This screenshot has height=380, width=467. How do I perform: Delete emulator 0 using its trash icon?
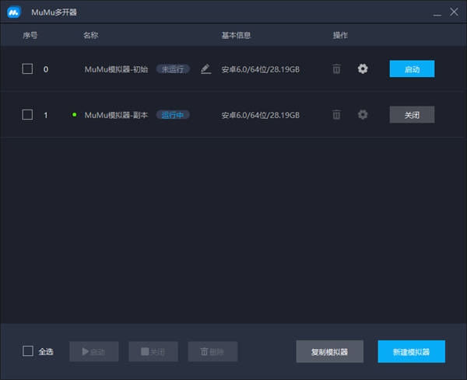(336, 69)
